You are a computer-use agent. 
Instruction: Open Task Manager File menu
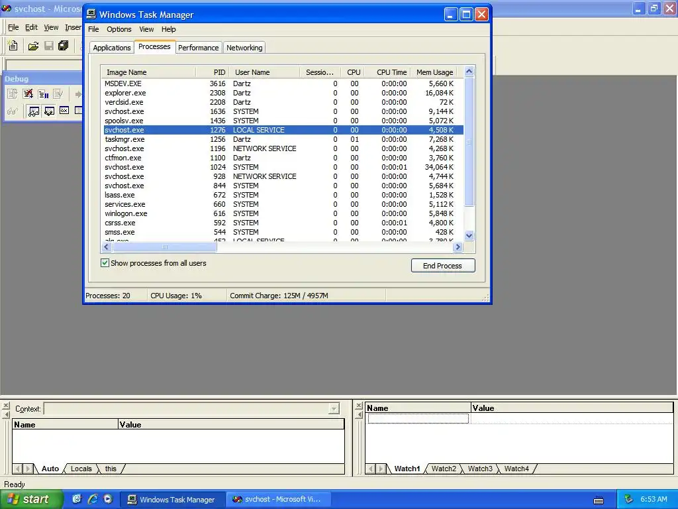pyautogui.click(x=93, y=29)
